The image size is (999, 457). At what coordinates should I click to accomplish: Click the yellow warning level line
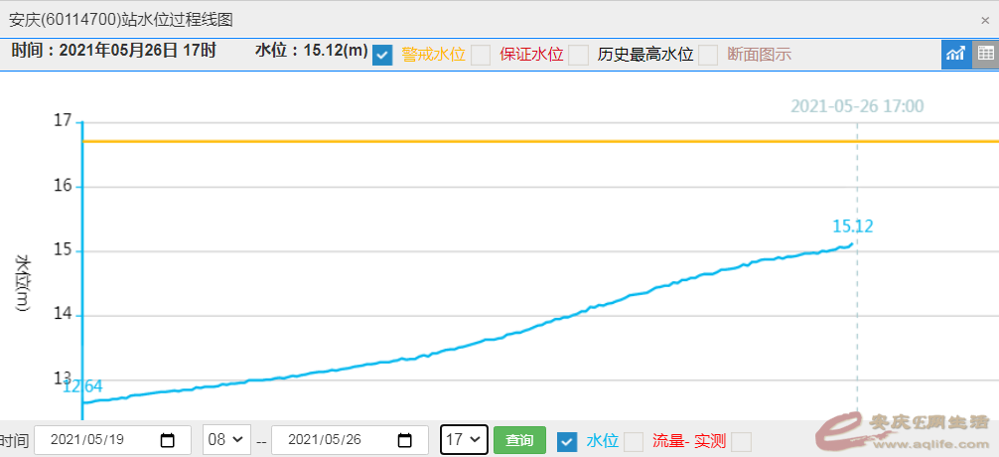497,141
